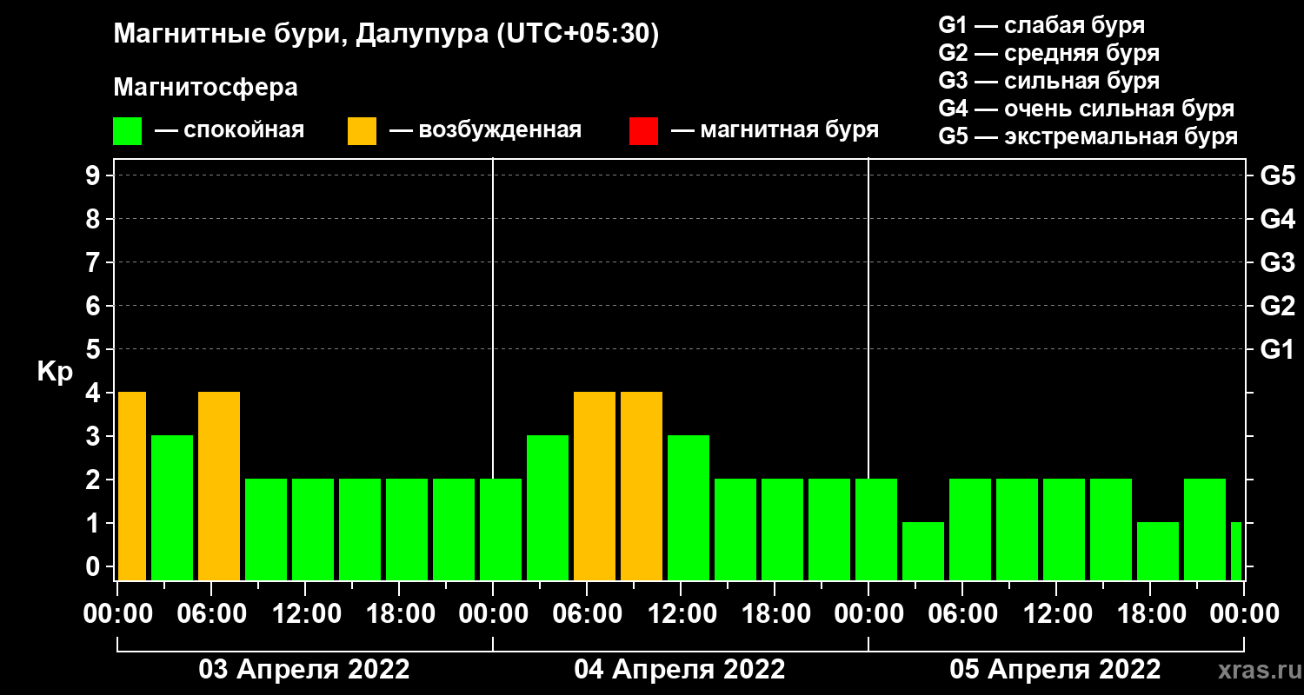
Task: Click the 'Kp' axis title
Action: click(x=55, y=371)
